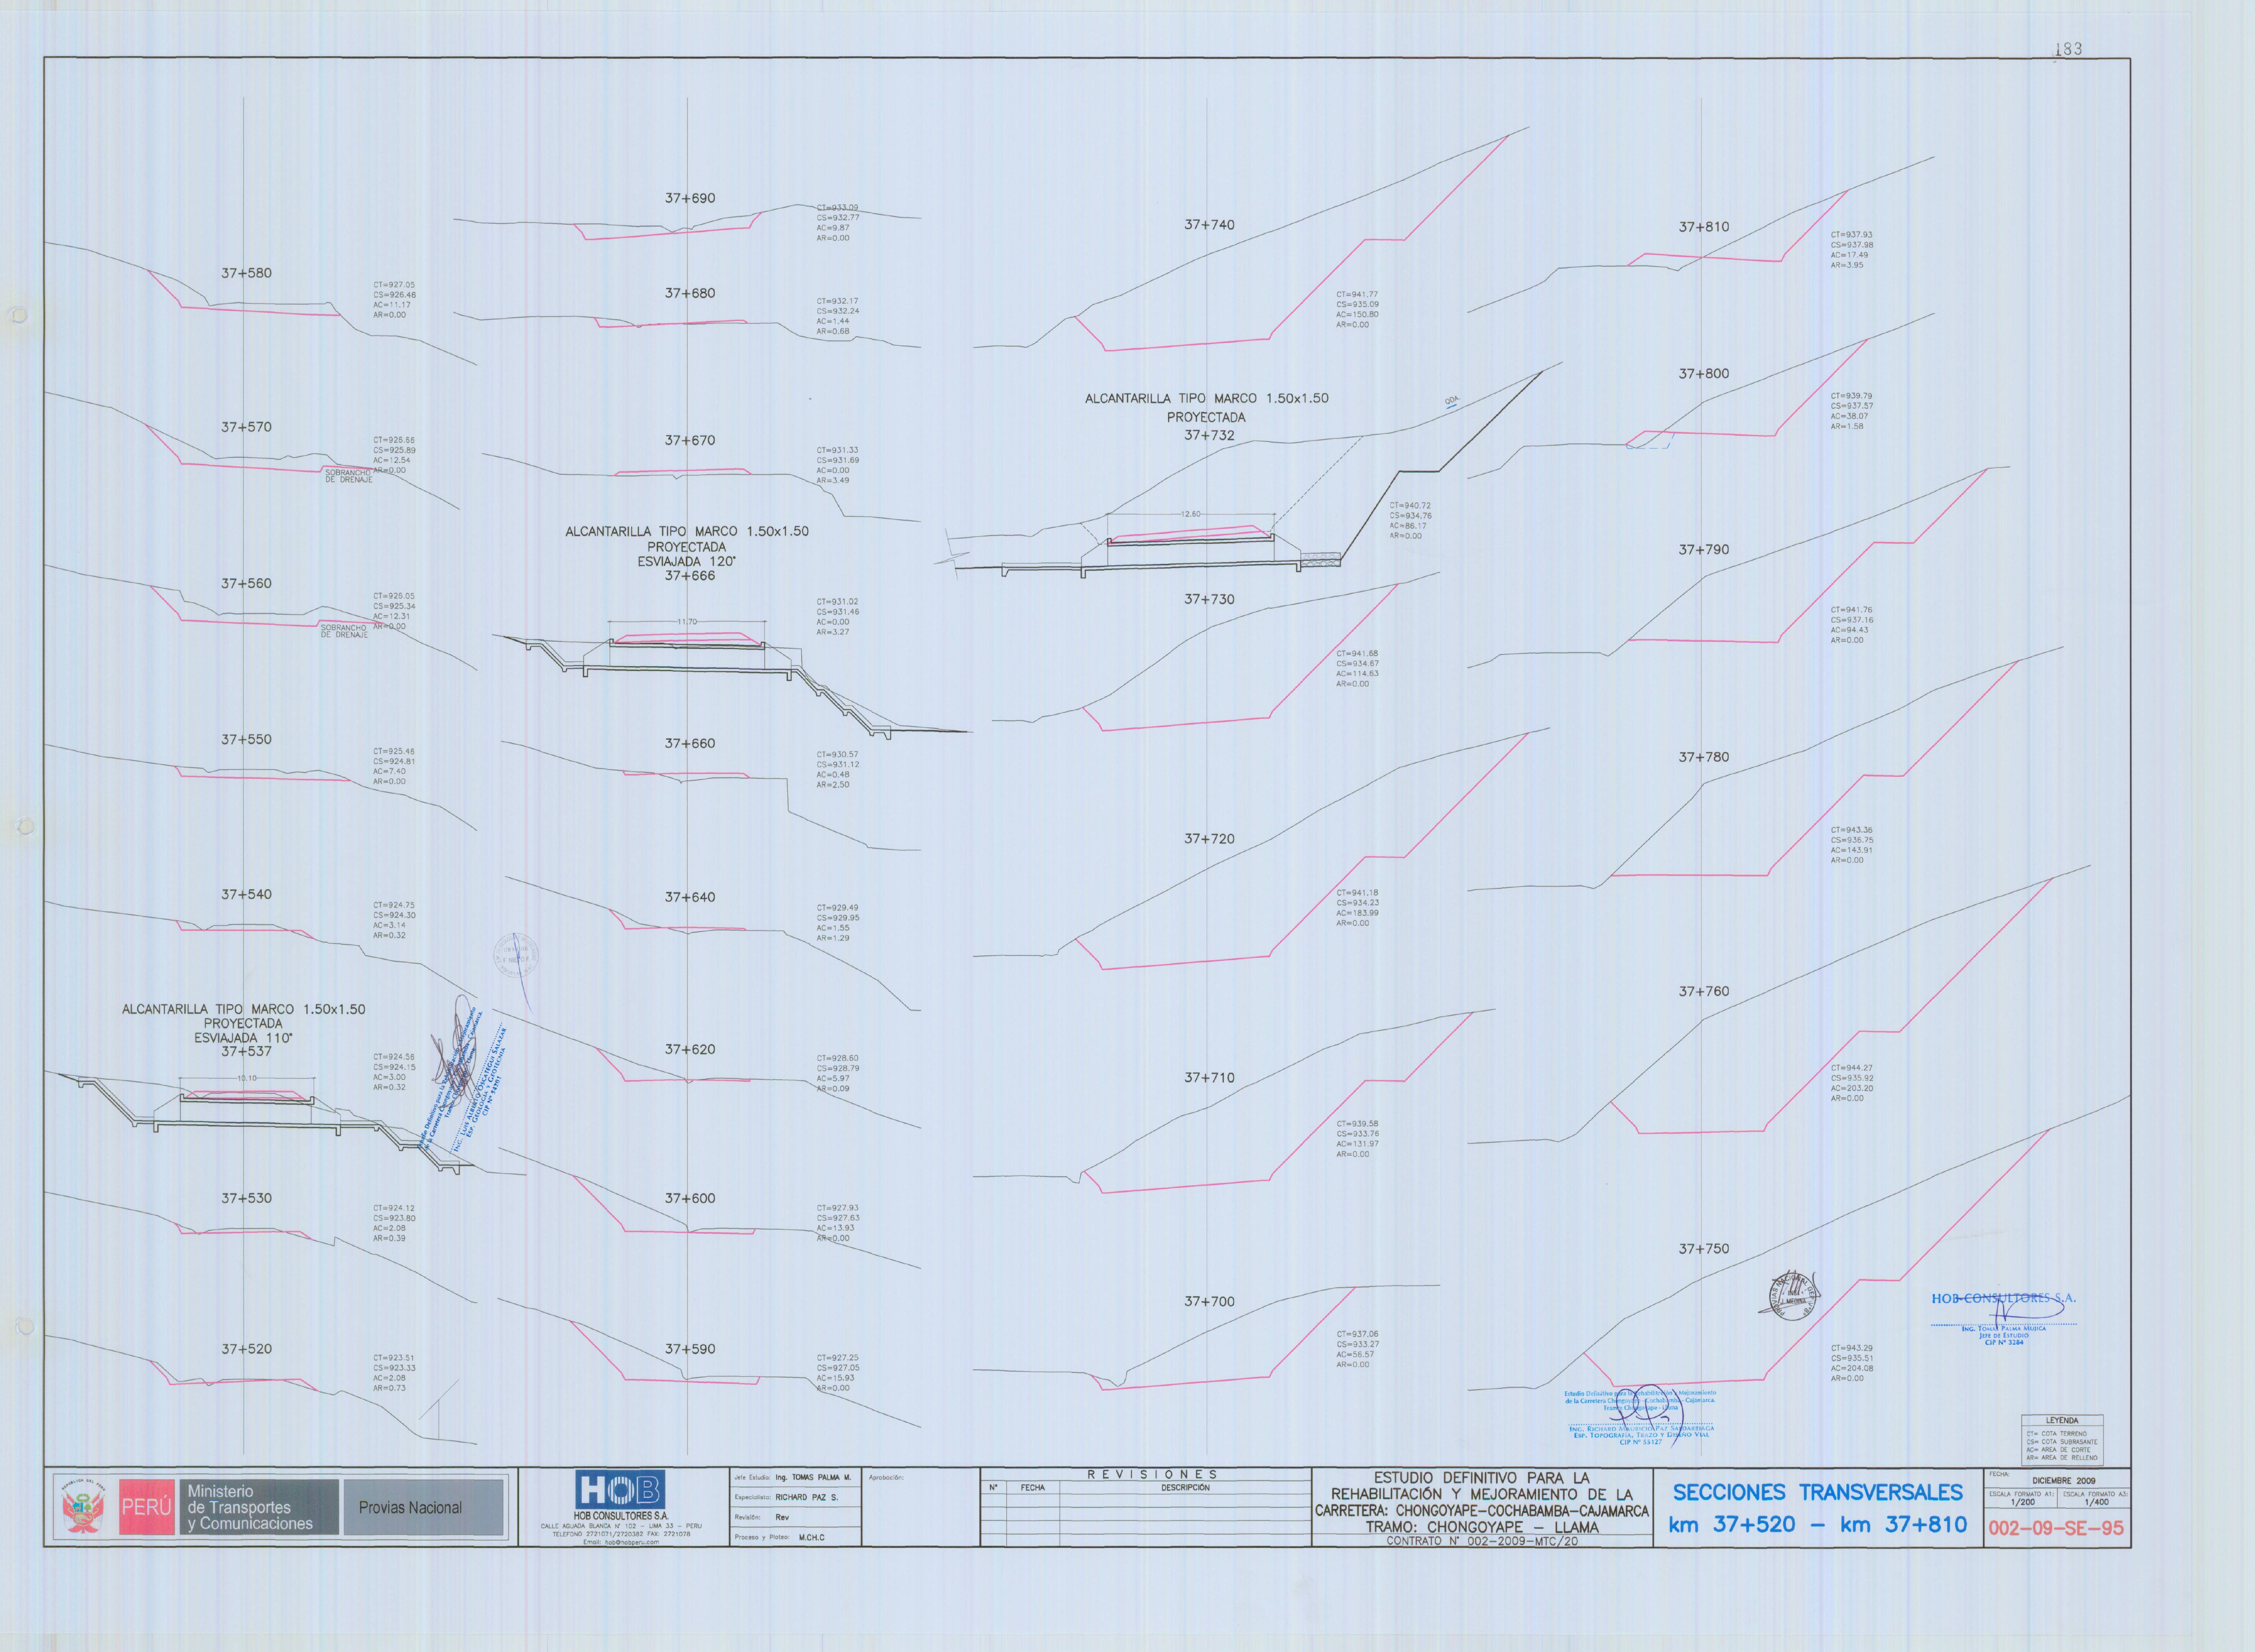This screenshot has width=2255, height=1652.
Task: Click the FECHA column header in the revisions table
Action: coord(1033,1488)
